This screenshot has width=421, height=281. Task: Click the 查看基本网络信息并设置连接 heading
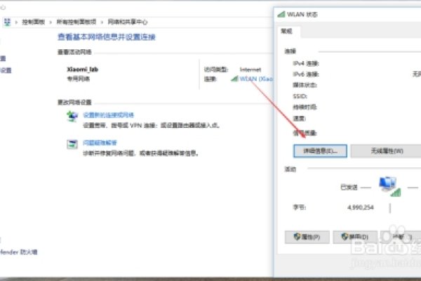point(107,37)
